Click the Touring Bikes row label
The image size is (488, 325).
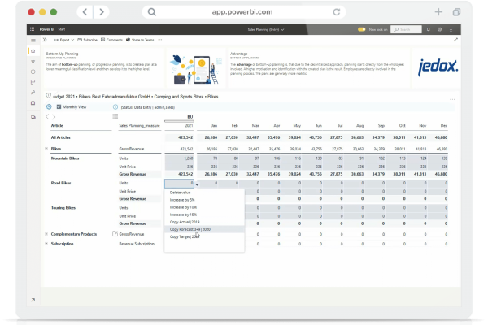[x=63, y=208]
